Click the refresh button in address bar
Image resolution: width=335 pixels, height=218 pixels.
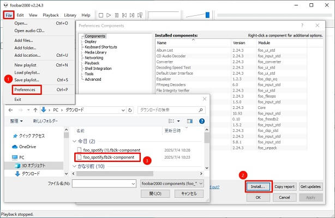(130, 111)
